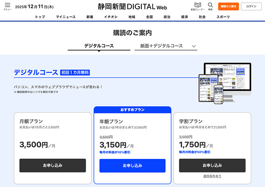Viewport: 265px width, 187px height.
Task: Open the 紙面ビューアー newspaper viewer icon
Action: (x=198, y=6)
